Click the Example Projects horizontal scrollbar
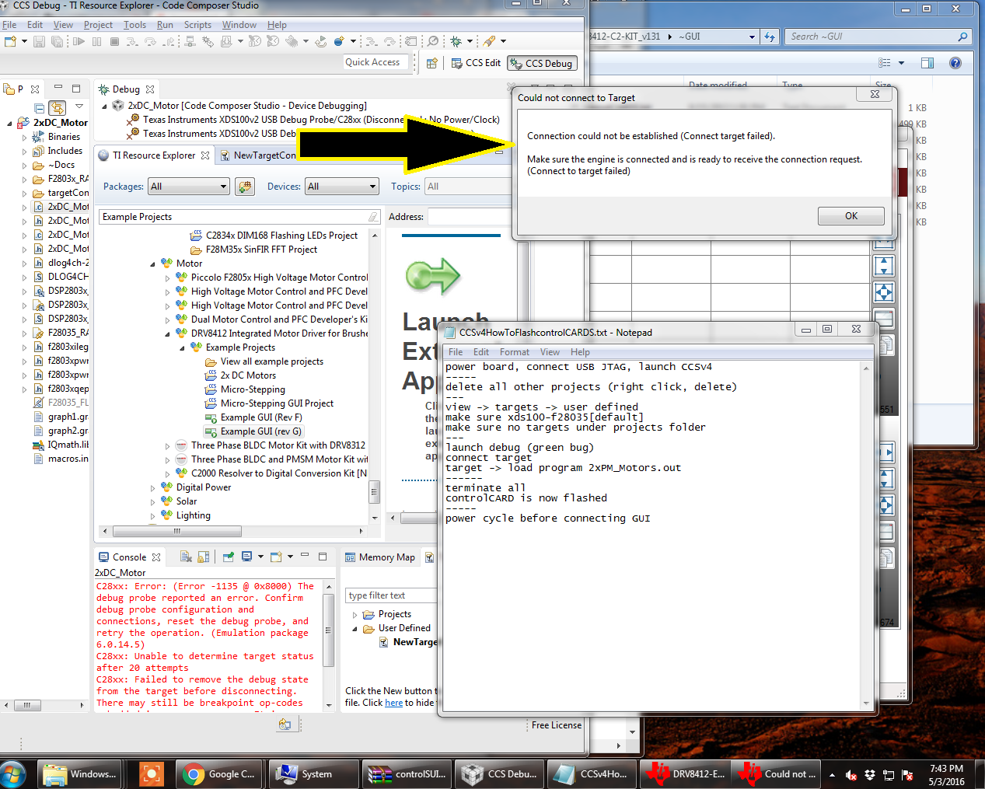Viewport: 985px width, 789px height. pyautogui.click(x=177, y=532)
